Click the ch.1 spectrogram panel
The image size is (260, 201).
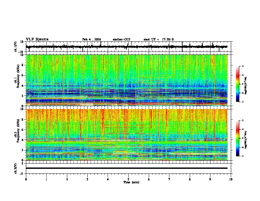tap(127, 80)
